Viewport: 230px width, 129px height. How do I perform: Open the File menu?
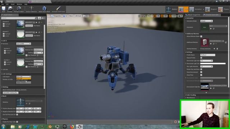coord(3,4)
